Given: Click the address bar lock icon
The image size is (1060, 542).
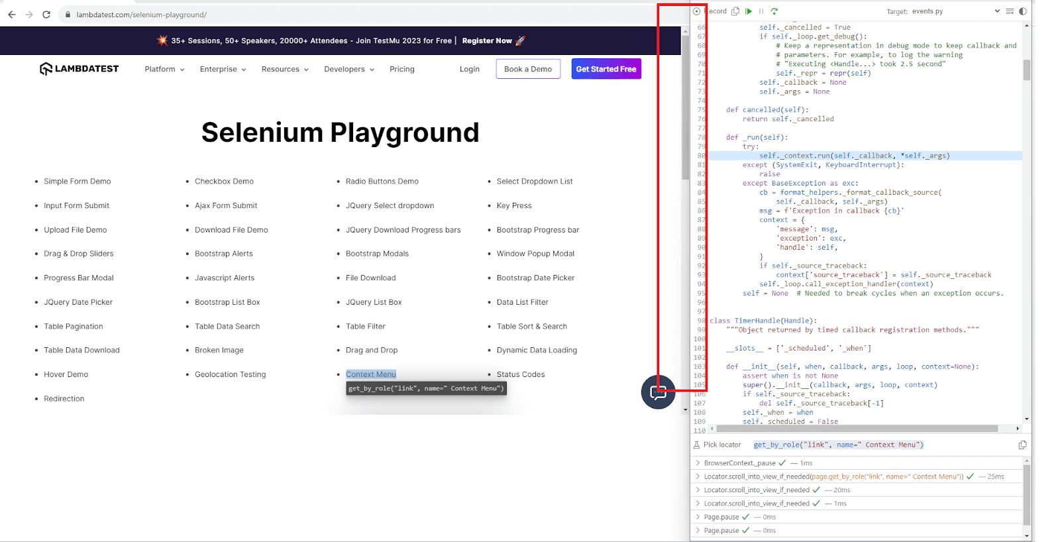Looking at the screenshot, I should (68, 15).
